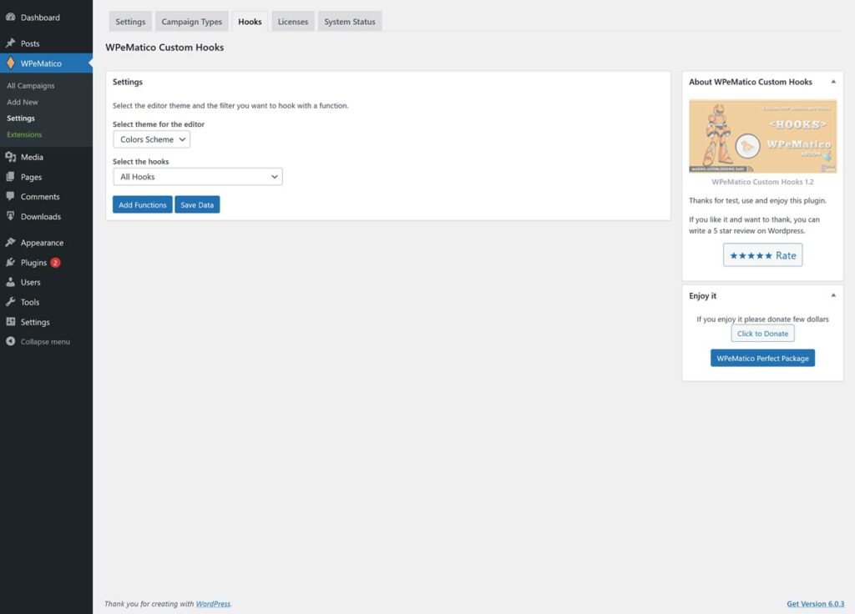
Task: Follow the WordPress footer link
Action: 213,604
